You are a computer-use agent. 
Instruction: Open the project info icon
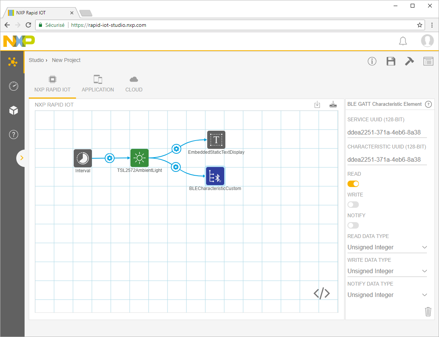[x=372, y=61]
